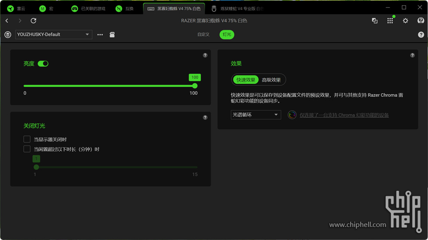Click the onboard memory chip icon
The height and width of the screenshot is (240, 428).
[112, 34]
